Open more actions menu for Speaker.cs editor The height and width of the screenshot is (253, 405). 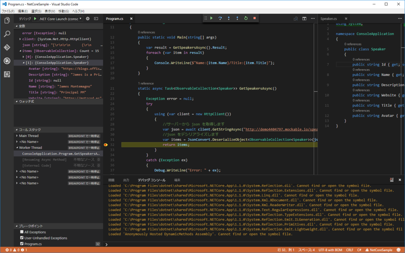coord(400,19)
